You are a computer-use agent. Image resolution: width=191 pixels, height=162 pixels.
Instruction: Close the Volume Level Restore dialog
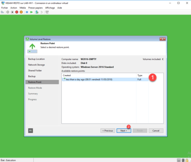coord(163,39)
